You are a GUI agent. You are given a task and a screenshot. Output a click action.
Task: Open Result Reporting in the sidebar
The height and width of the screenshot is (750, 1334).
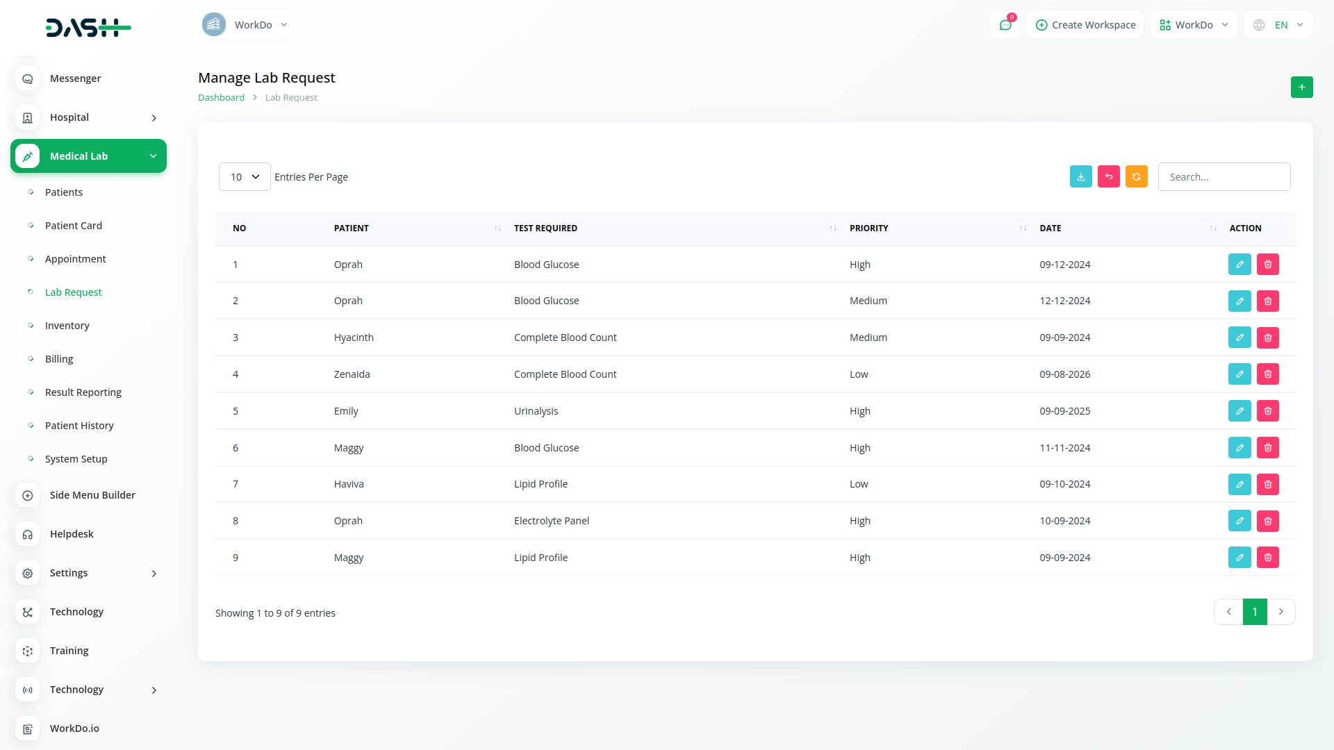click(x=83, y=392)
